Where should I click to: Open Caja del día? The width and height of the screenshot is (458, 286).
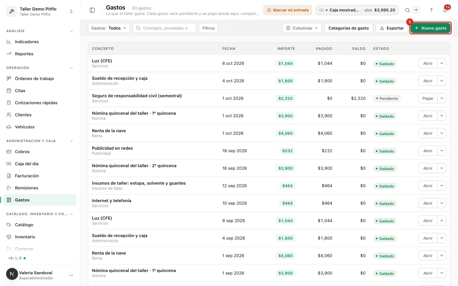pos(40,164)
